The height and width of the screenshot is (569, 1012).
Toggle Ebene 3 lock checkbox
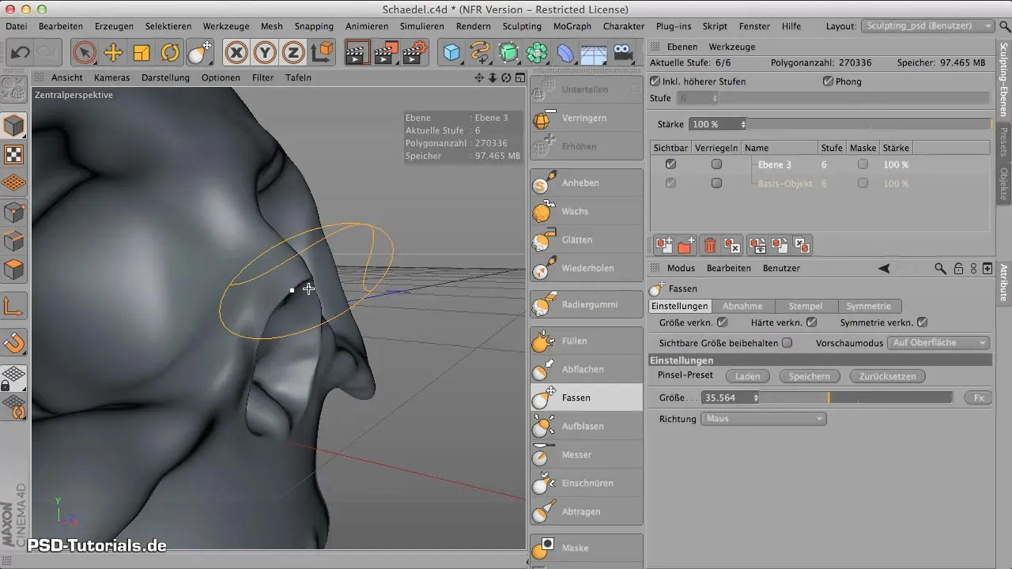click(x=716, y=164)
